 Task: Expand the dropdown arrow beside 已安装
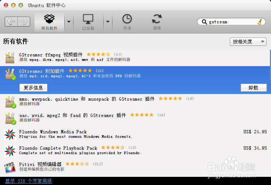tap(108, 22)
